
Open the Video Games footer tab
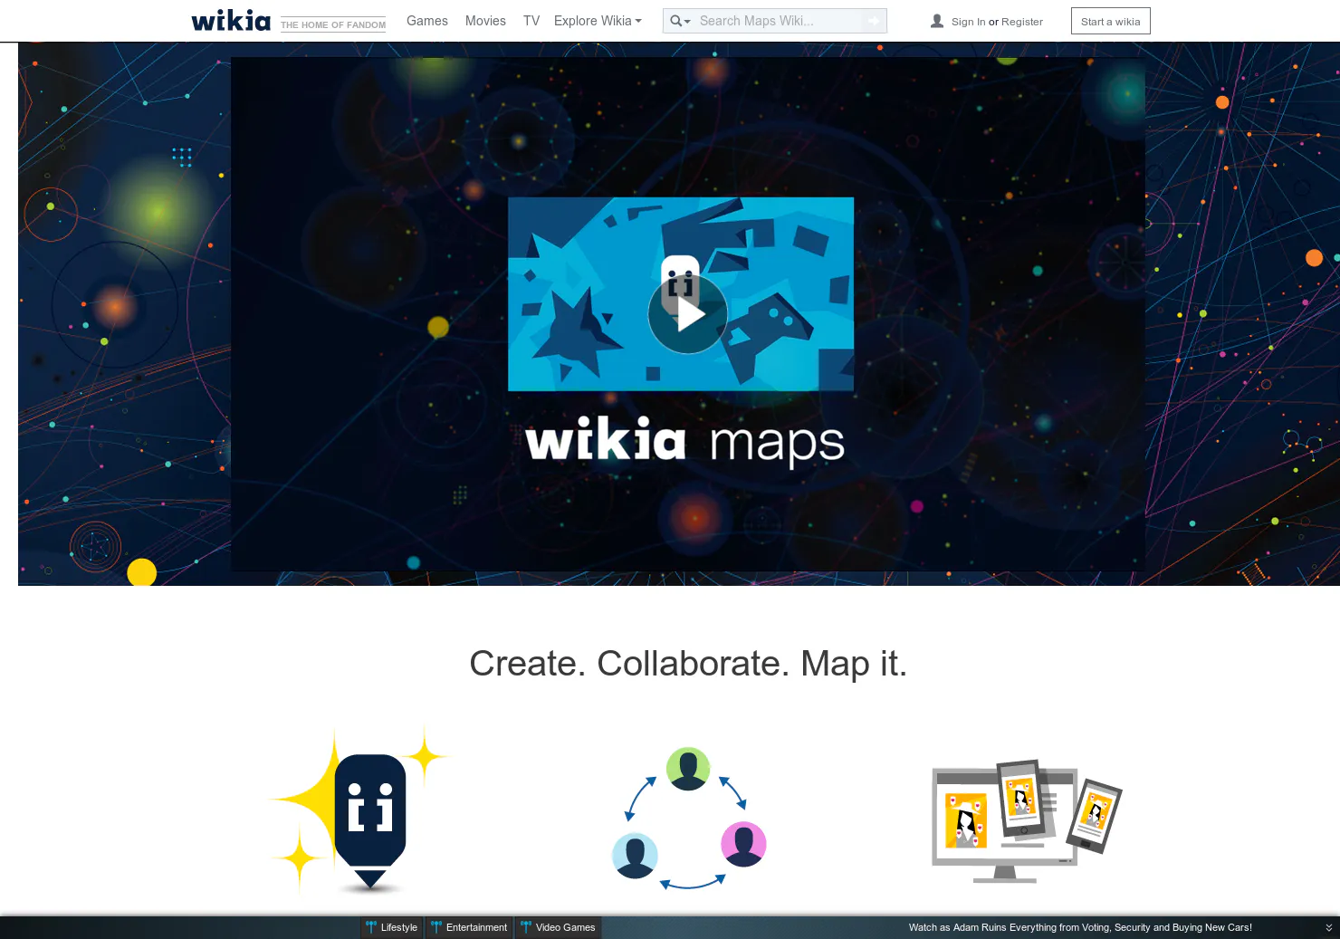pyautogui.click(x=559, y=927)
